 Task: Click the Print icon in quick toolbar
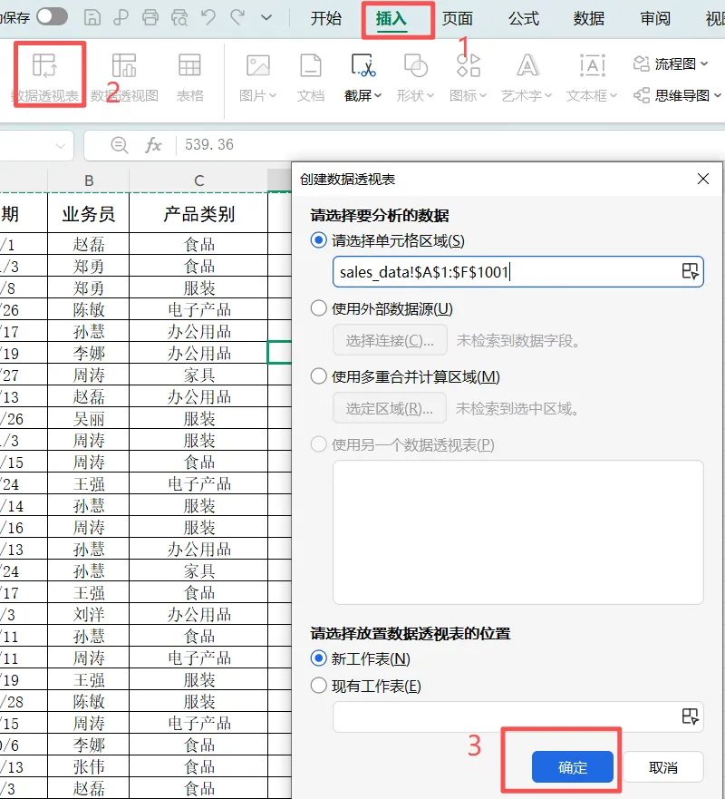point(150,17)
